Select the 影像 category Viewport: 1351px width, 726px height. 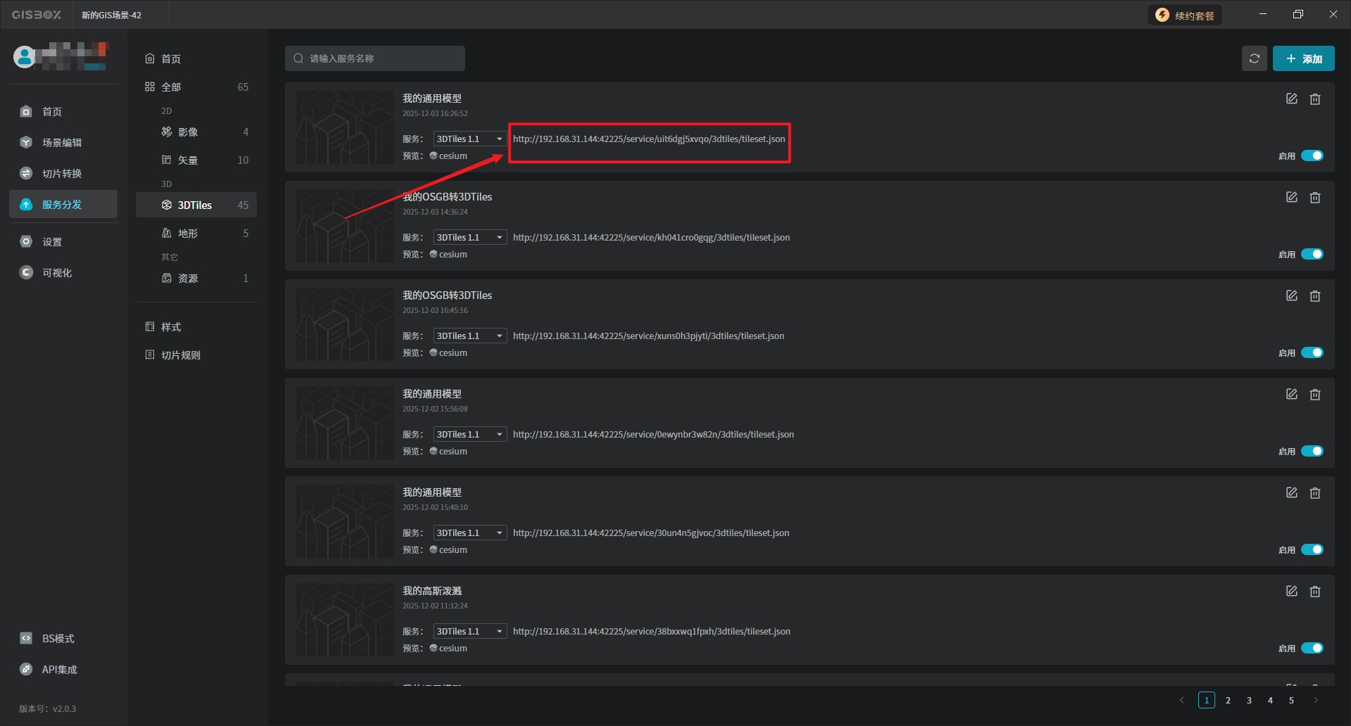[x=188, y=132]
